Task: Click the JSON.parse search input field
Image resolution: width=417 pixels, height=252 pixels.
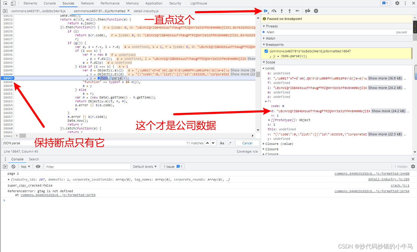Action: [94, 143]
